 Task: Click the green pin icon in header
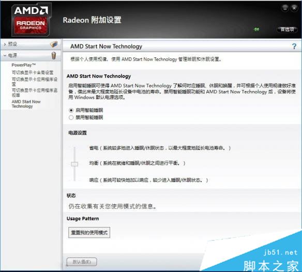(x=256, y=29)
